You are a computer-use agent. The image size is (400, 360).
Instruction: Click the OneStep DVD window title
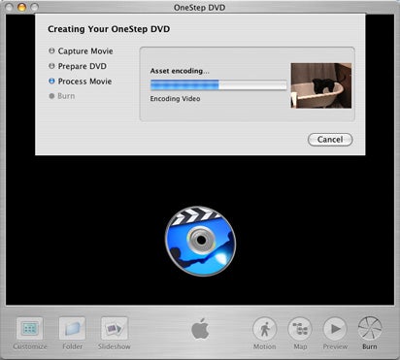click(x=199, y=7)
